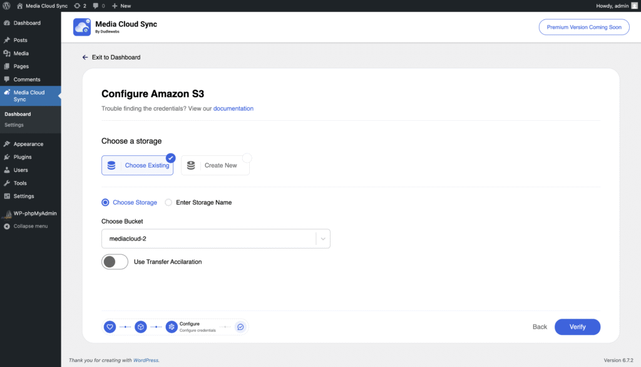Select the Choose Storage radio button

coord(105,202)
